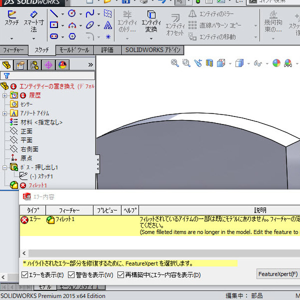Select the Ellipse sketch tool

click(90, 25)
